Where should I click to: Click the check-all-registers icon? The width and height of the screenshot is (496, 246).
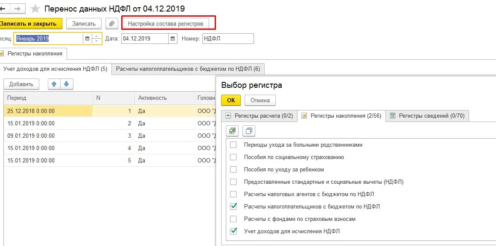[x=232, y=131]
